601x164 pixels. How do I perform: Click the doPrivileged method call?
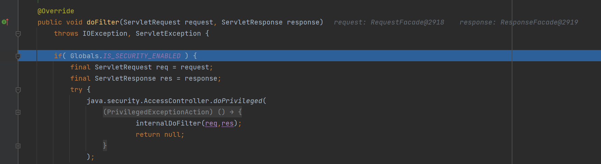[x=238, y=101]
